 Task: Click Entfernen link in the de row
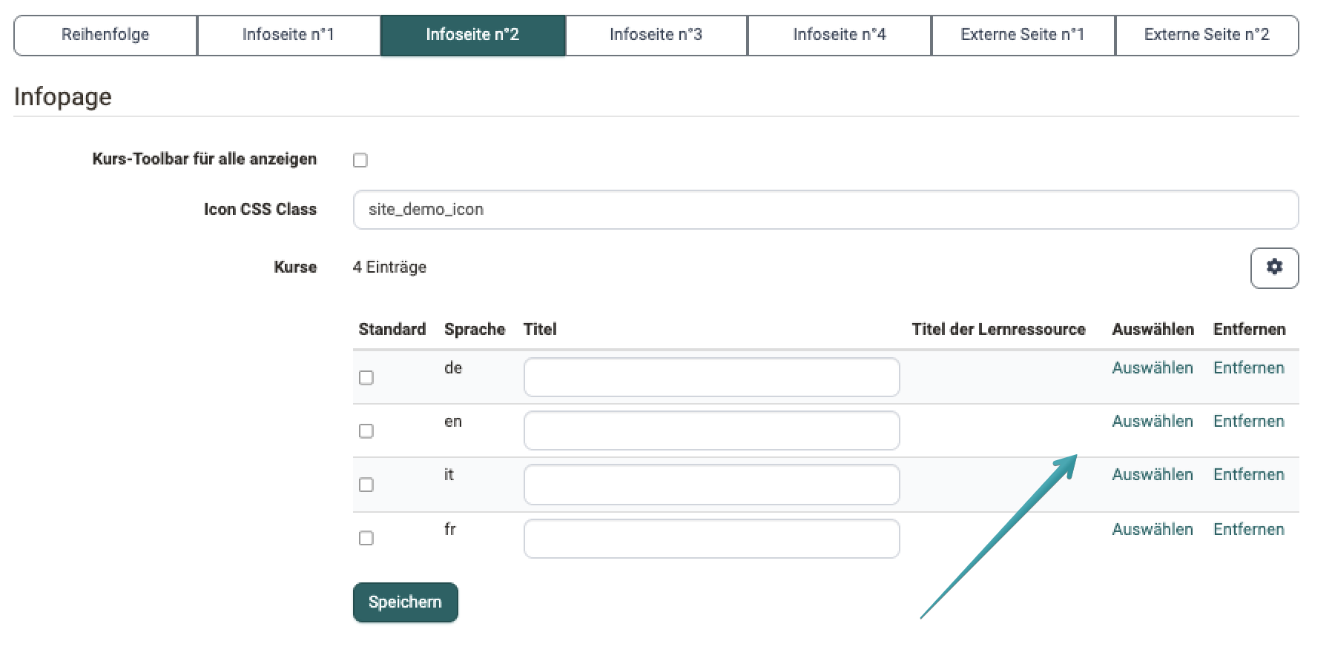coord(1249,368)
